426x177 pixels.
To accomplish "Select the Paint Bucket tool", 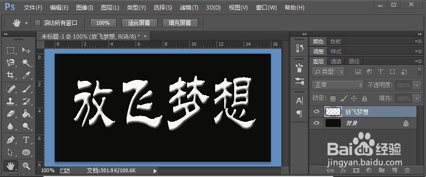I will [26, 113].
